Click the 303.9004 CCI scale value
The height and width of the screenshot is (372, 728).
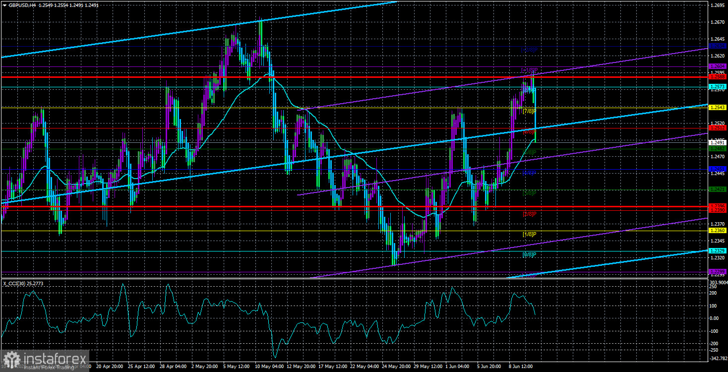pos(719,282)
